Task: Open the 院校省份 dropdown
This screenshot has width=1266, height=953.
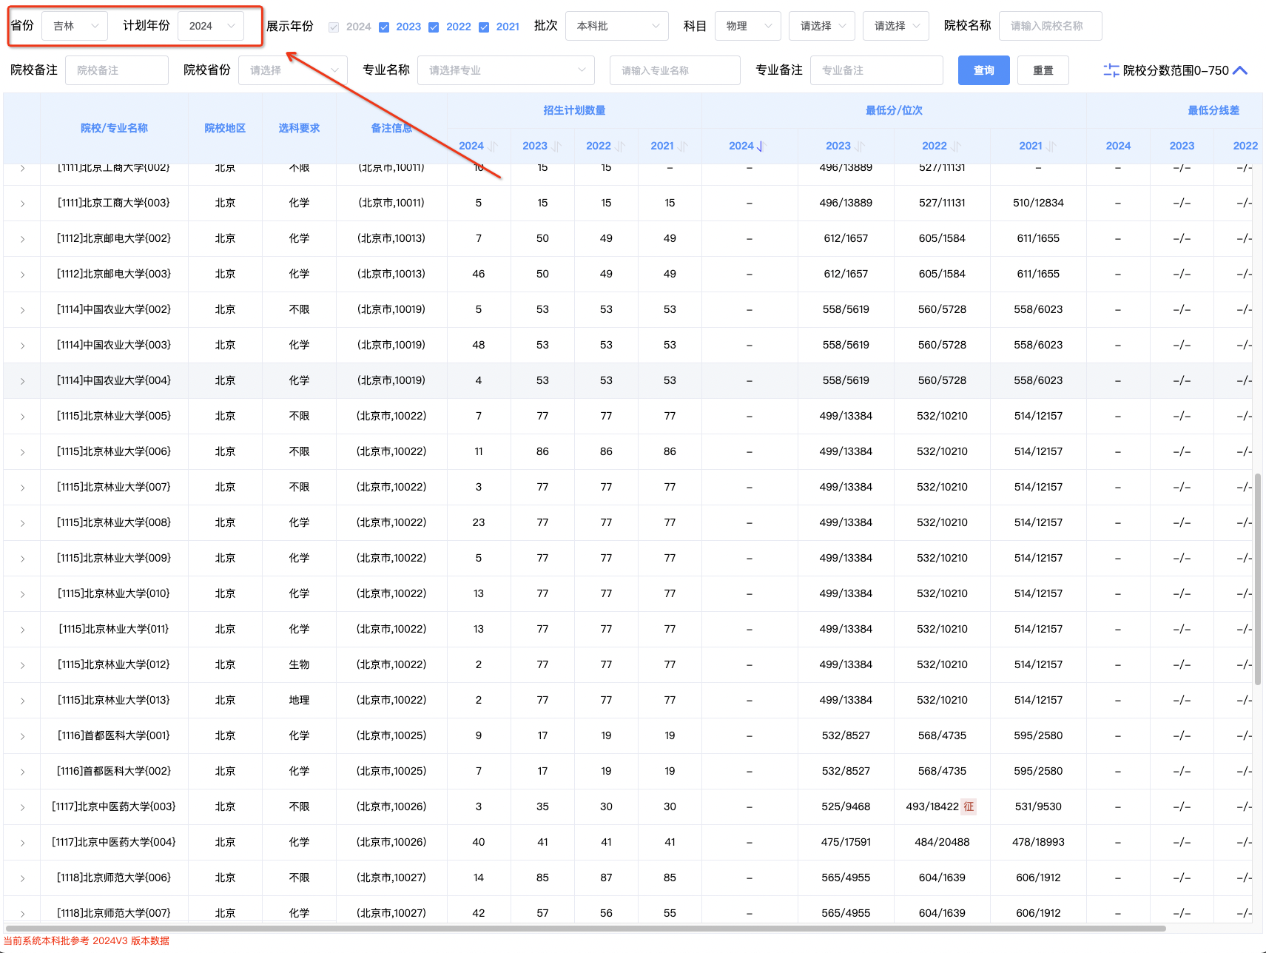Action: pyautogui.click(x=293, y=70)
